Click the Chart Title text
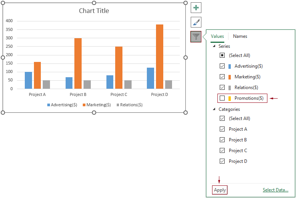Screen dimensions: 296x198 pos(94,11)
